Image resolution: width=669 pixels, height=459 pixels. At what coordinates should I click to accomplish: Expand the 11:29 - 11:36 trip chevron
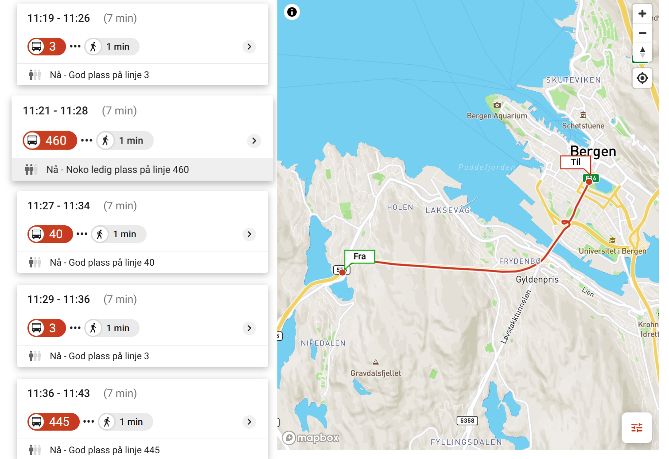[x=249, y=328]
